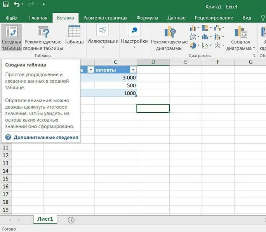Select row 19 by its header
This screenshot has height=232, width=266.
[5, 210]
